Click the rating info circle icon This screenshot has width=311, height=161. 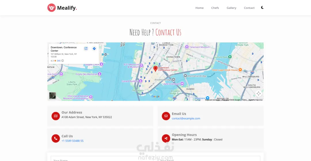point(62,61)
